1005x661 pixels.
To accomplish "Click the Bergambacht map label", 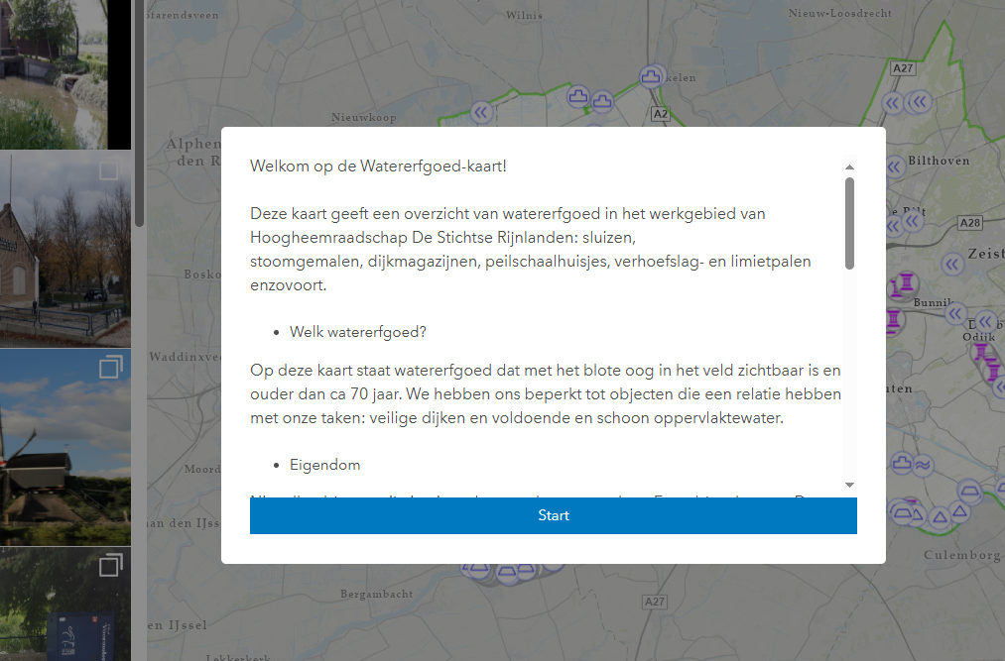I will [376, 594].
